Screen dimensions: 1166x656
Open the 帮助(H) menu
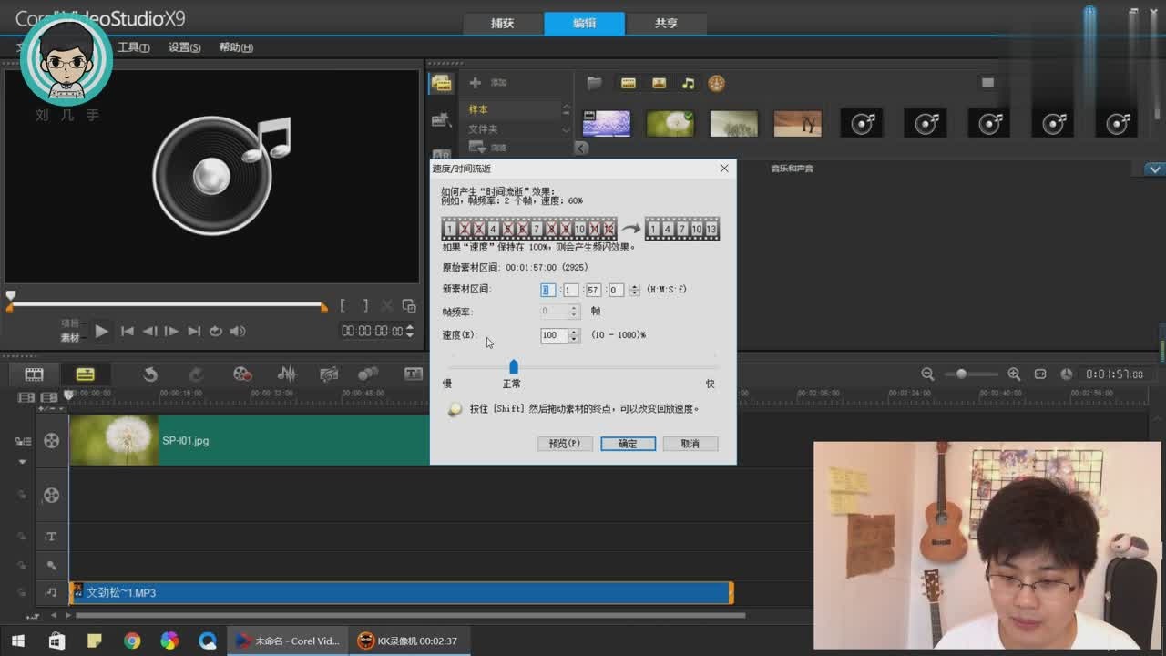click(x=236, y=47)
